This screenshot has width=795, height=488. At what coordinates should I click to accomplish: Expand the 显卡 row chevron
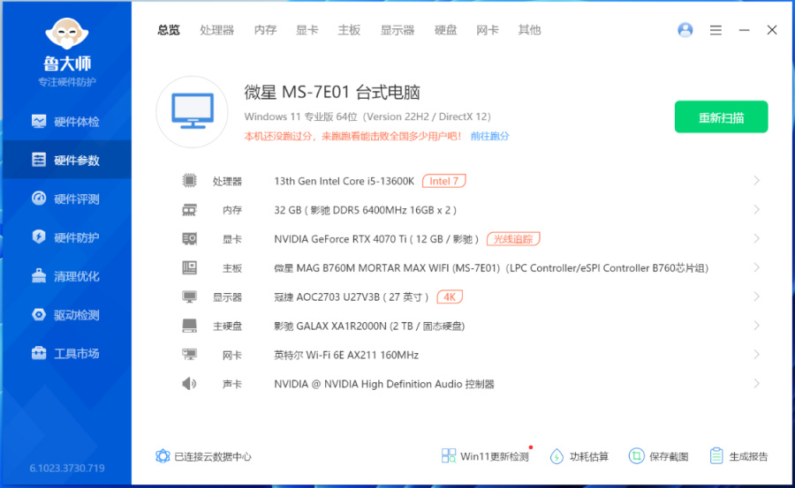pos(756,238)
